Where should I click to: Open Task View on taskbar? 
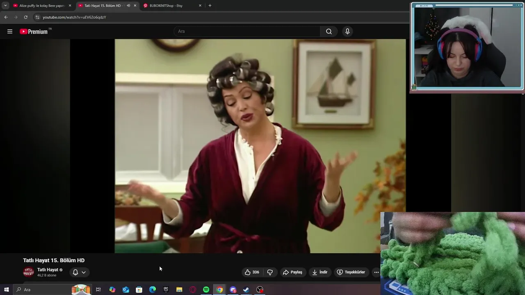coord(98,290)
